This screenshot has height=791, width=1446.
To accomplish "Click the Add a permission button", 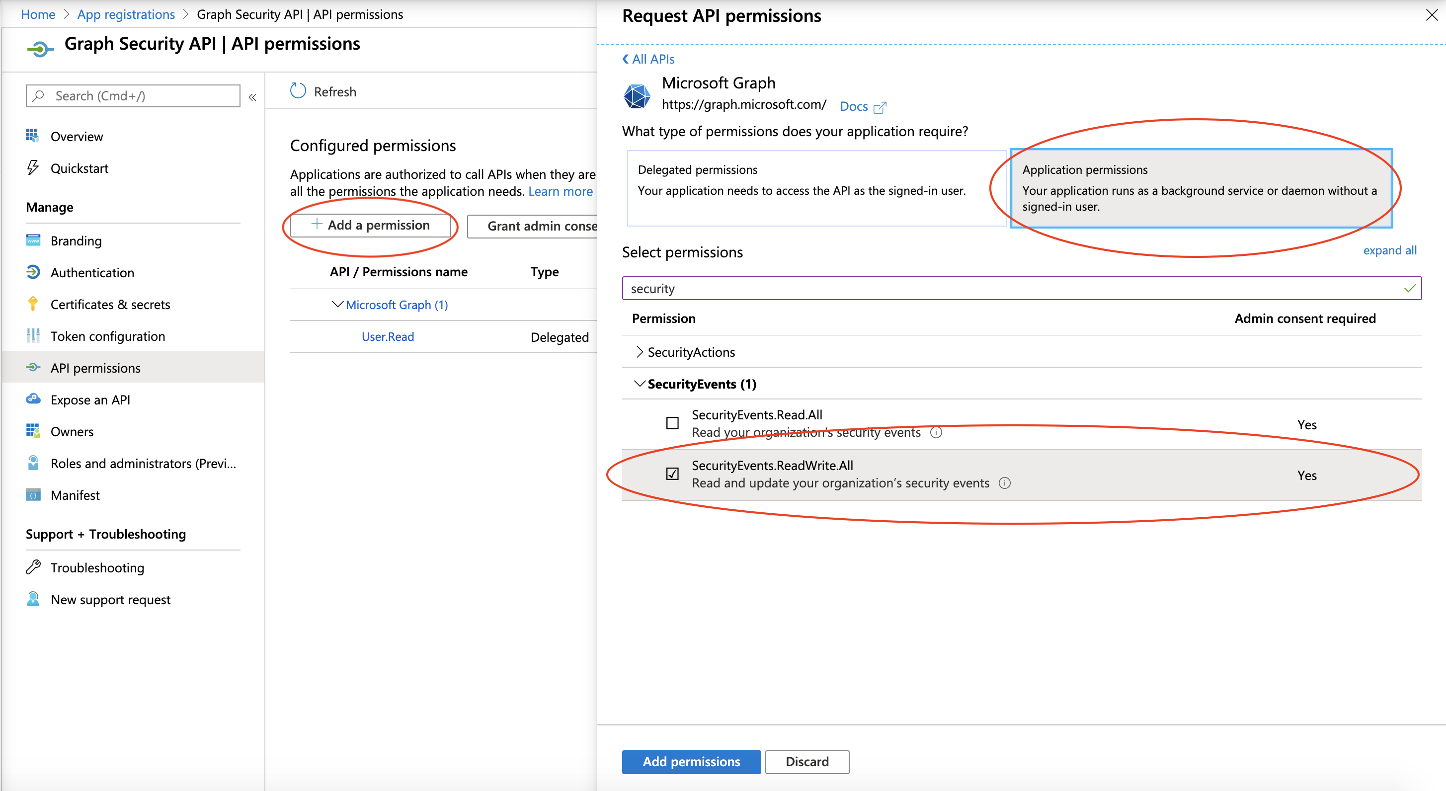I will (370, 225).
